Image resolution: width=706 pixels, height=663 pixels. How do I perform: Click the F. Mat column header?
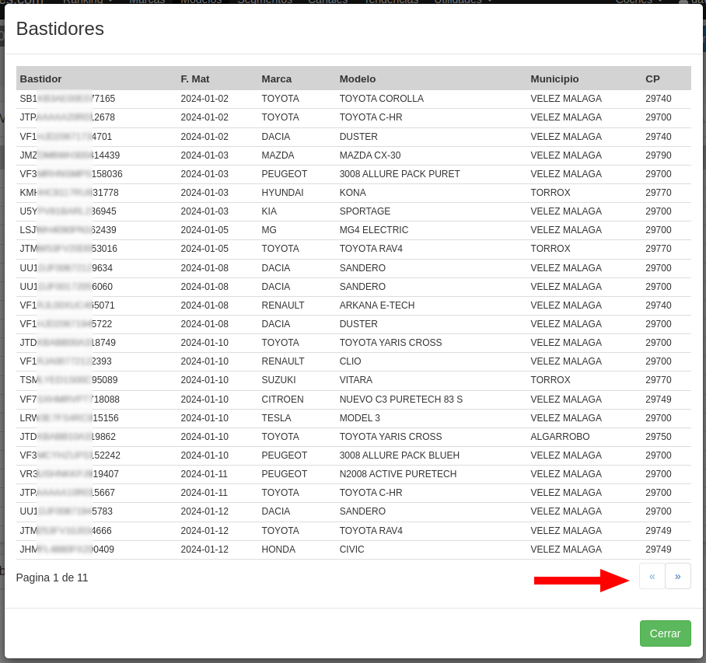coord(195,79)
